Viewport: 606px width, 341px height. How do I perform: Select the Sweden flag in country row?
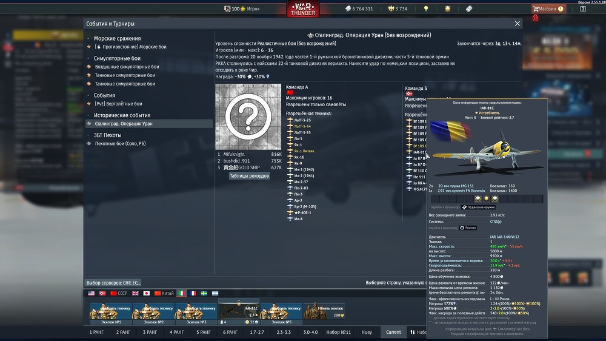coord(204,294)
